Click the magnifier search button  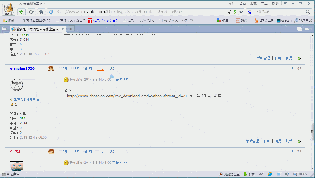pyautogui.click(x=308, y=12)
